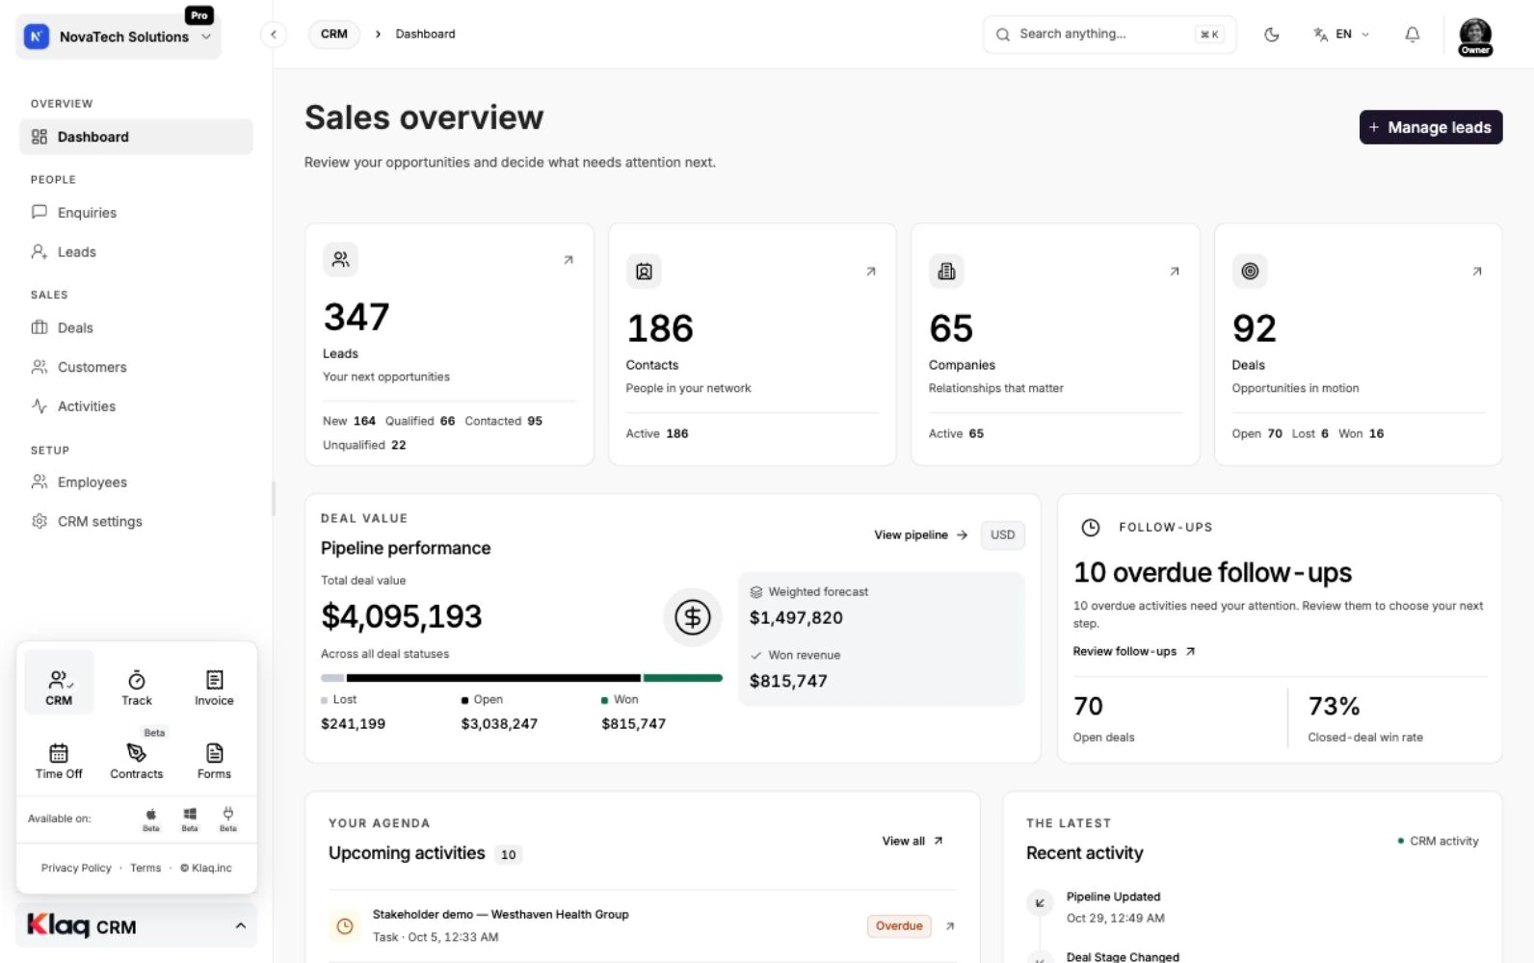Follow the View pipeline link
Screen dimensions: 1534x963
click(920, 535)
